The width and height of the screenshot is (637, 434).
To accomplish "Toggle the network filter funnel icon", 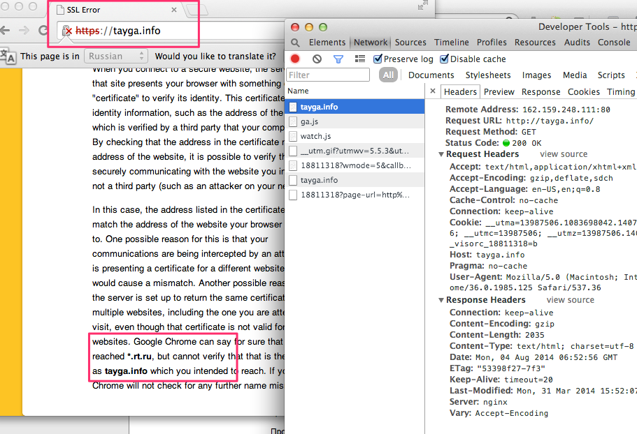I will tap(338, 59).
